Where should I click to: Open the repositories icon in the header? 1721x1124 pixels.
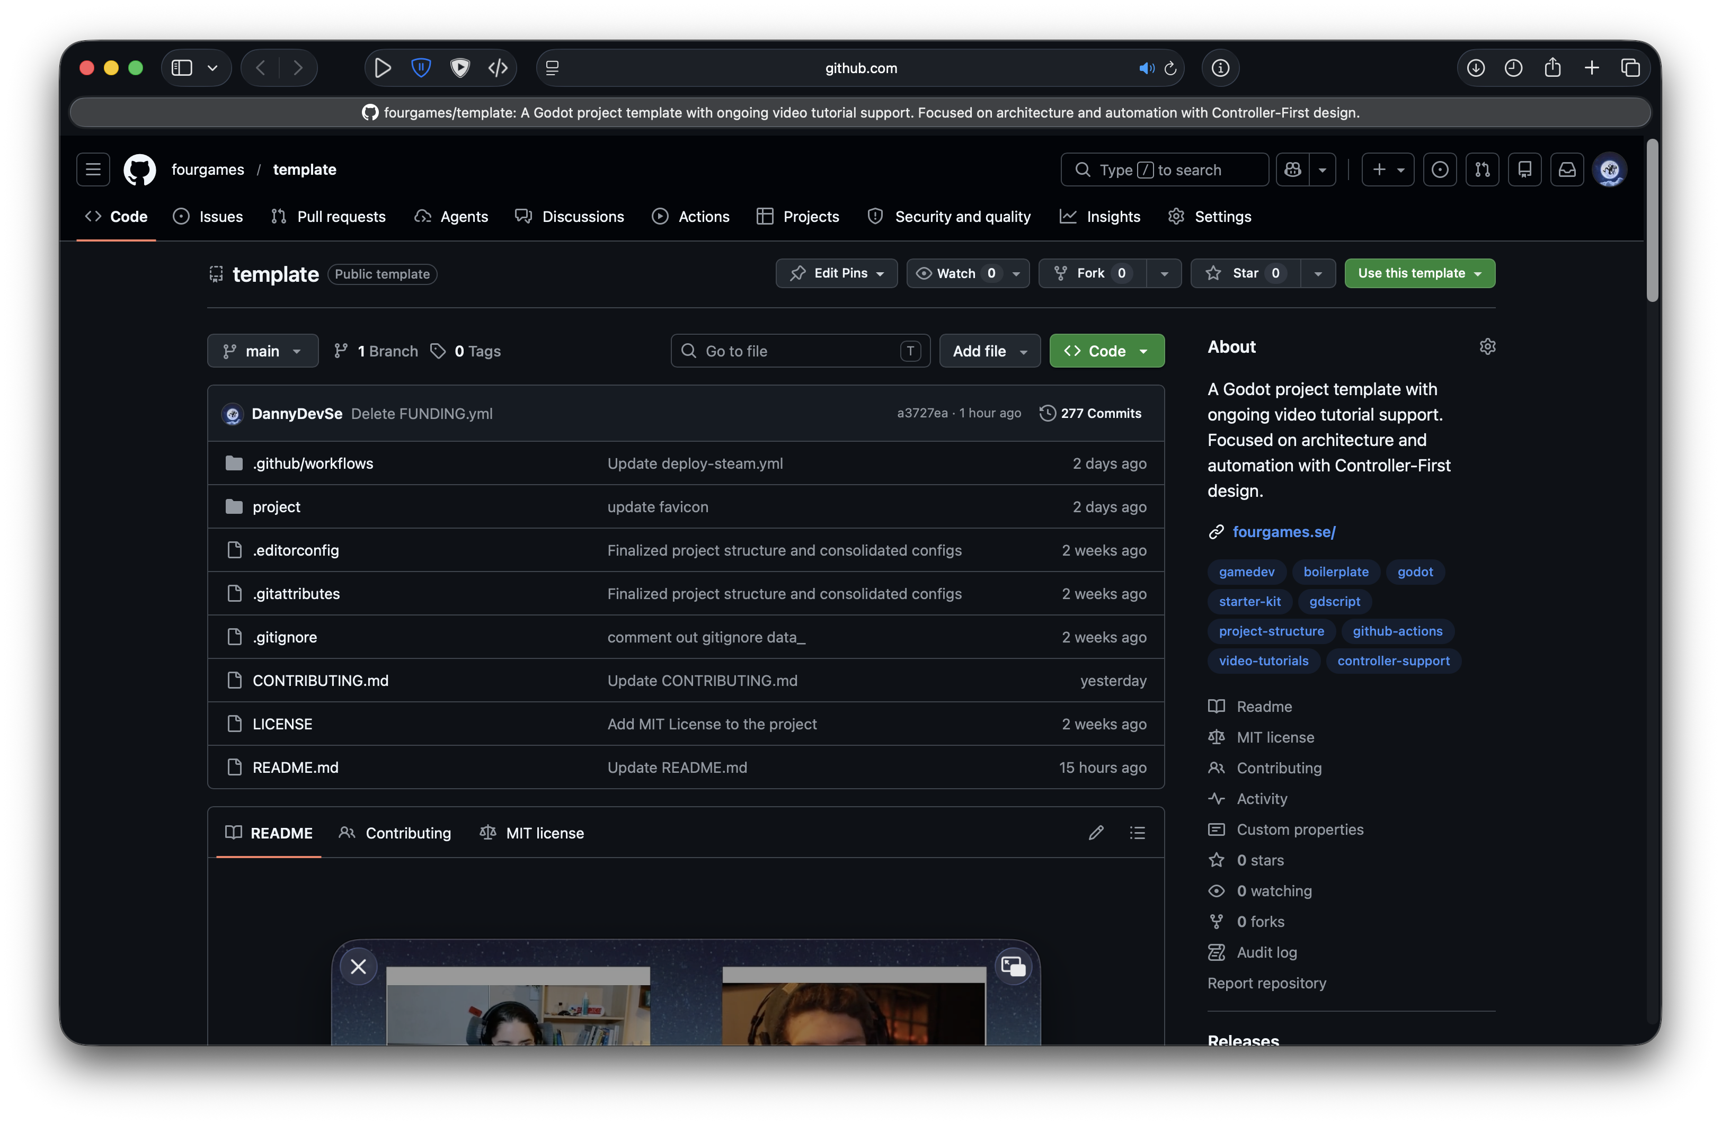1525,170
